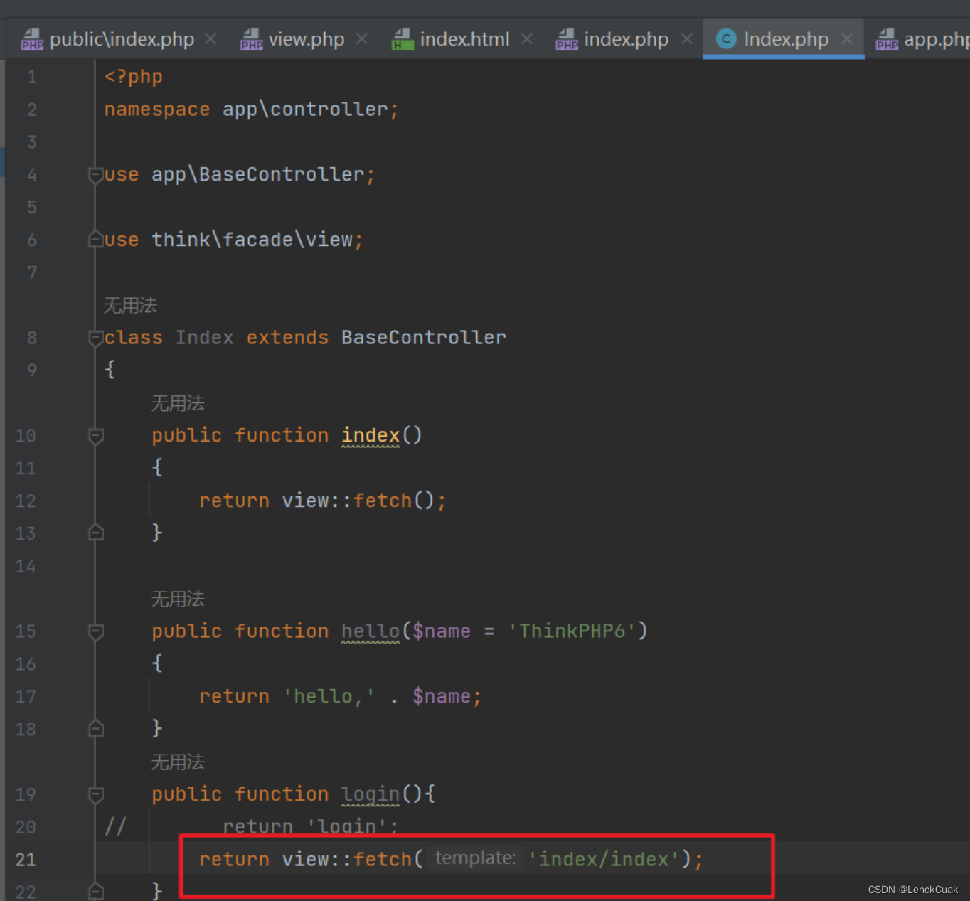The image size is (970, 901).
Task: Close the public\index.php tab
Action: click(x=210, y=39)
